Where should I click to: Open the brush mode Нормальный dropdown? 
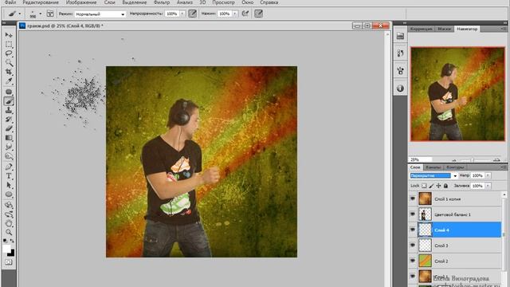click(100, 14)
